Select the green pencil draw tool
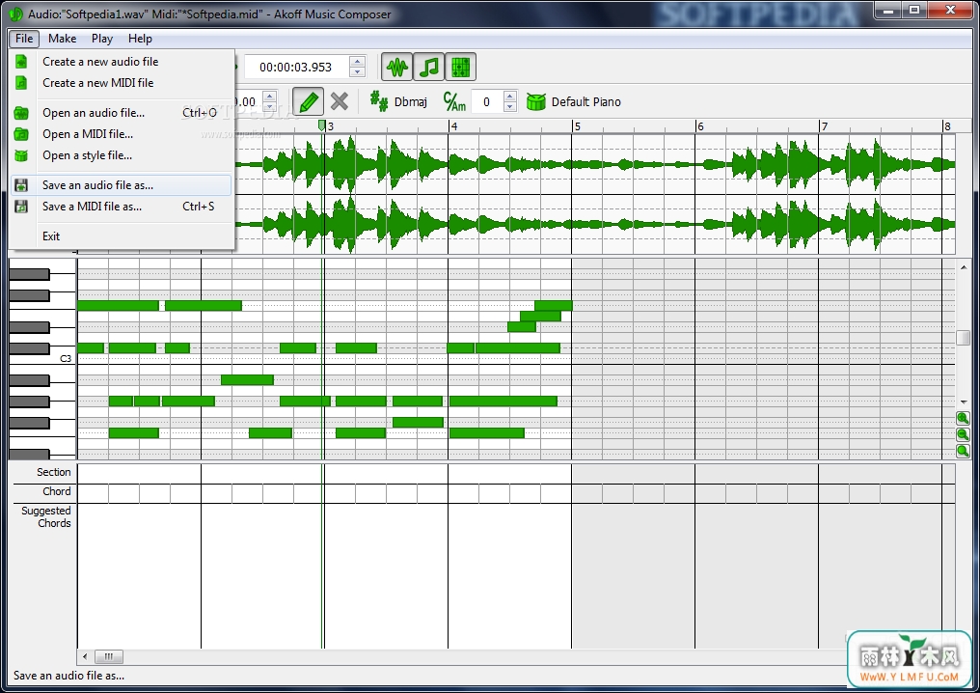Viewport: 980px width, 693px height. coord(308,101)
